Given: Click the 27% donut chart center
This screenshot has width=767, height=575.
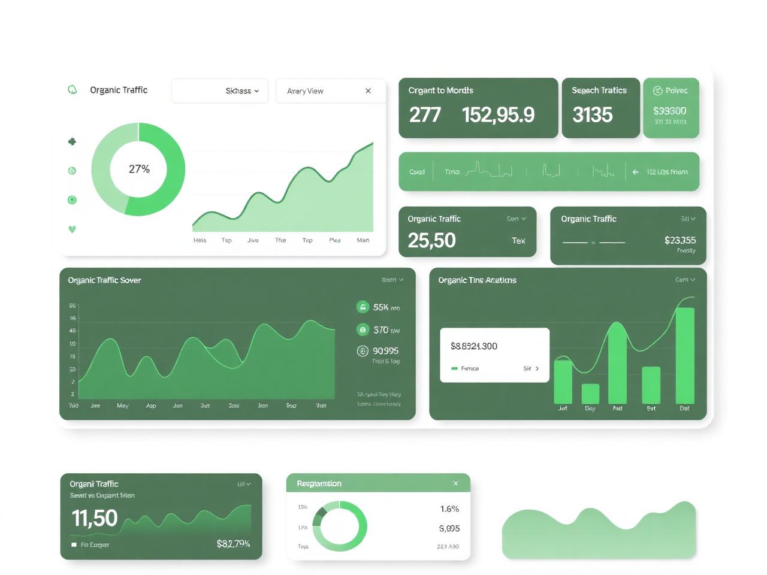Looking at the screenshot, I should click(x=139, y=170).
